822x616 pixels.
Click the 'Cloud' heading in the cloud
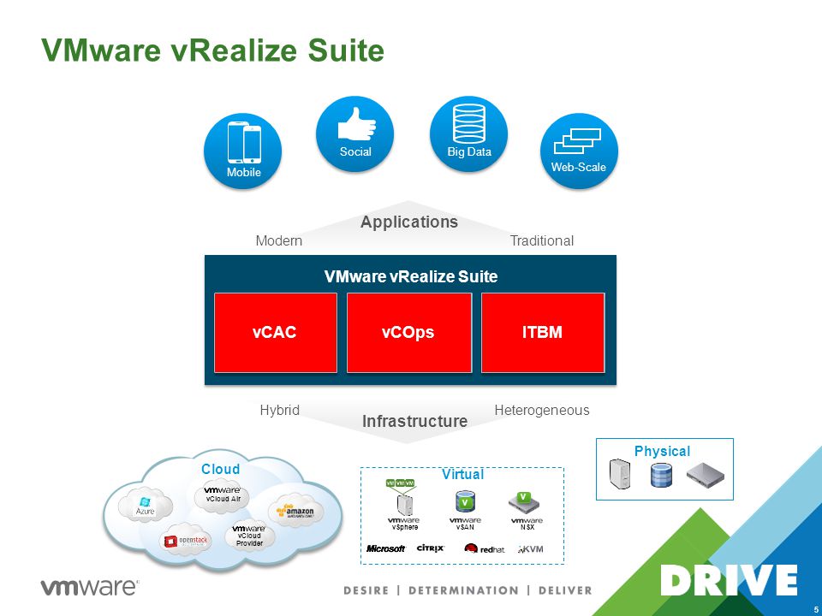pyautogui.click(x=221, y=469)
